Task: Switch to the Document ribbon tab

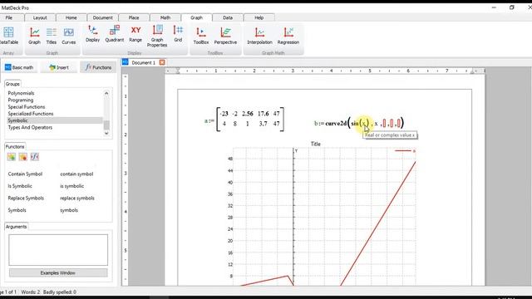Action: (102, 17)
